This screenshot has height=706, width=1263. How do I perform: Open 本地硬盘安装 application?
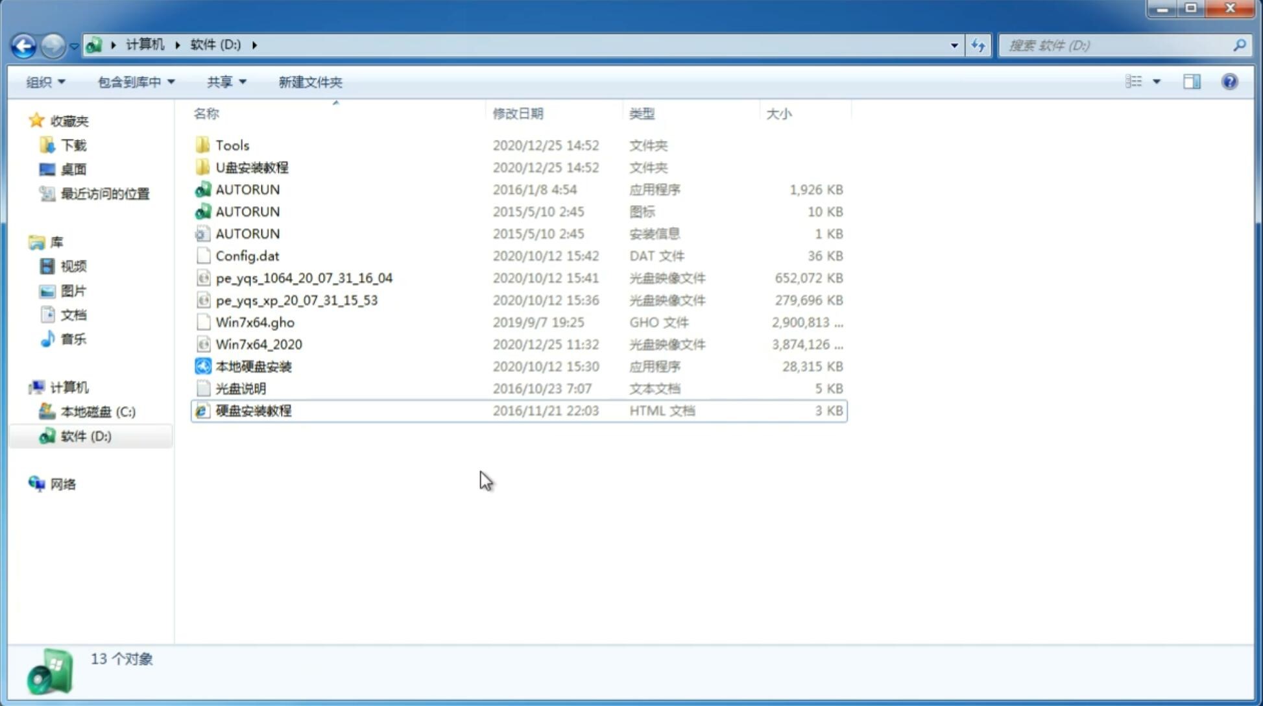pyautogui.click(x=253, y=366)
